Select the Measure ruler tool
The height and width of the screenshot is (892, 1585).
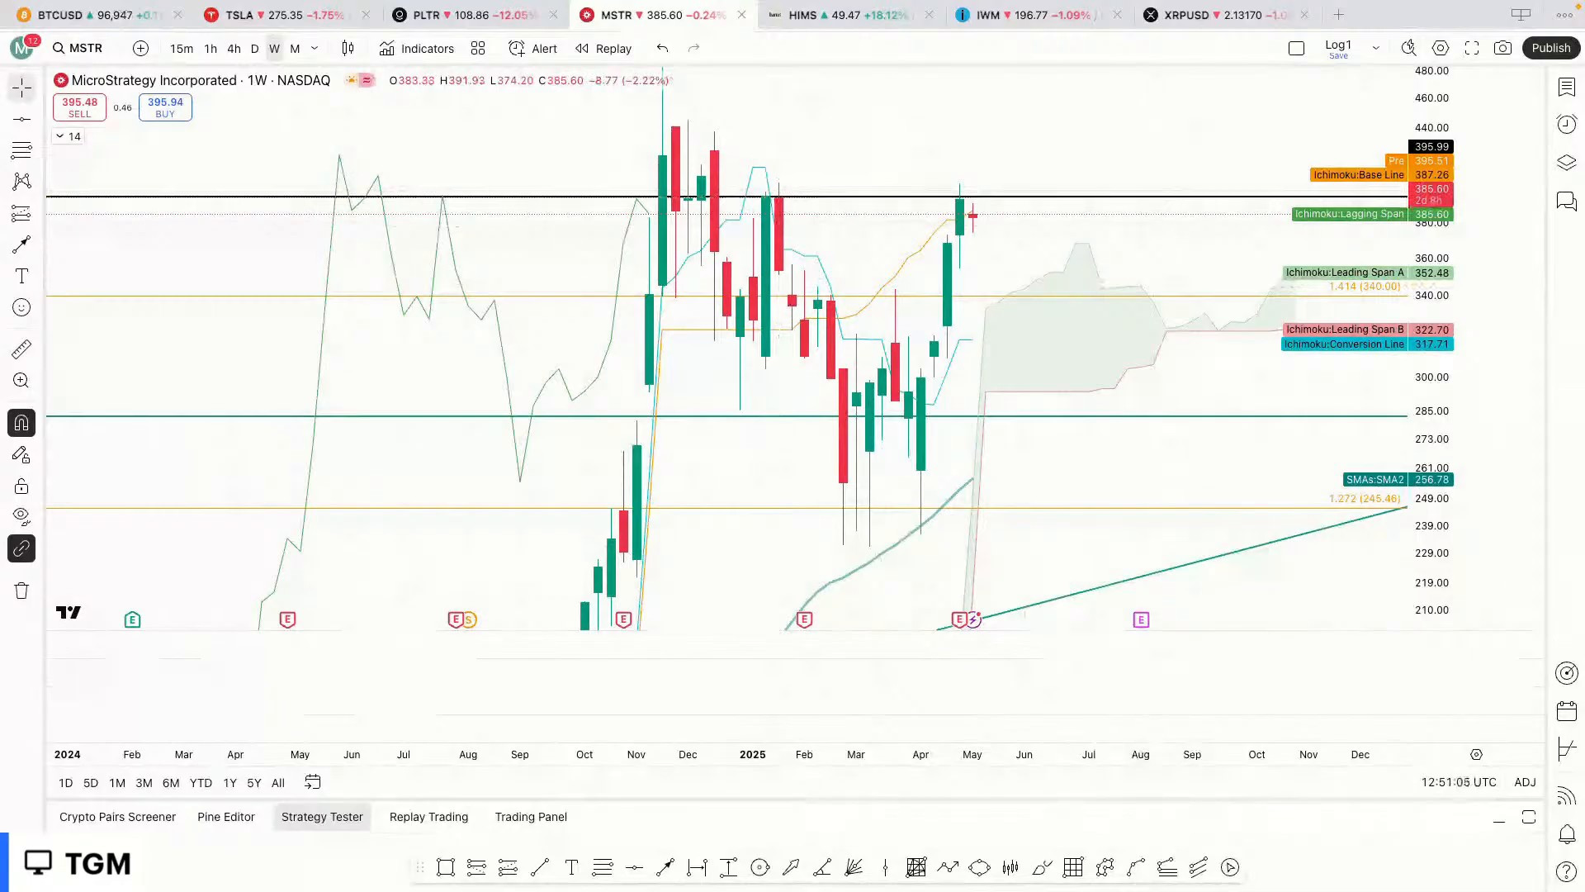pyautogui.click(x=21, y=349)
